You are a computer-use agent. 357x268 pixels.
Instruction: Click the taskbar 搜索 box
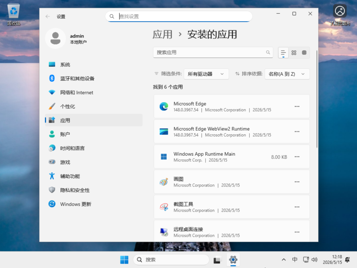[171, 260]
